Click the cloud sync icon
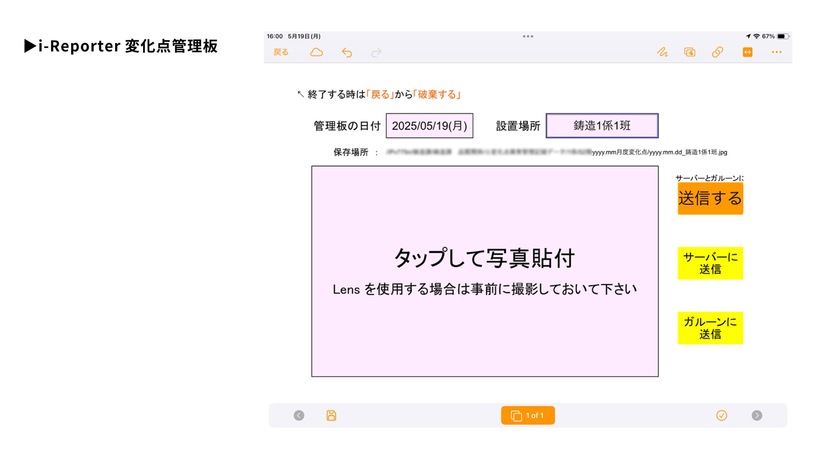This screenshot has width=816, height=459. coord(316,52)
